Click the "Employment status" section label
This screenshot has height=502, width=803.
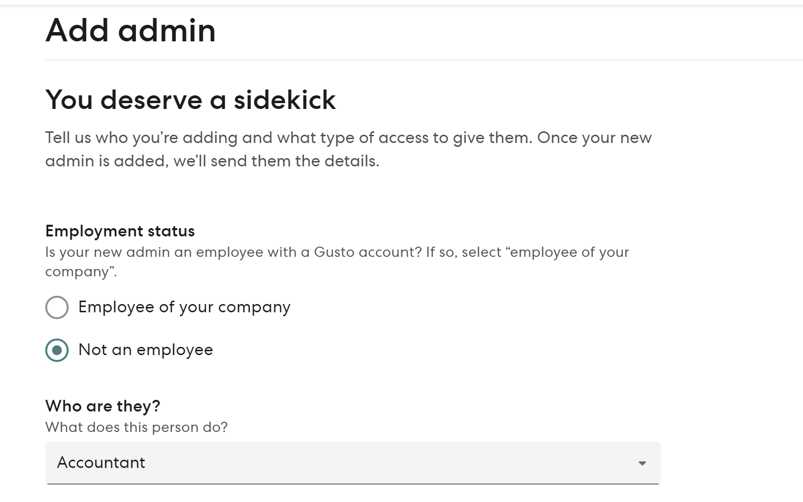click(x=119, y=231)
